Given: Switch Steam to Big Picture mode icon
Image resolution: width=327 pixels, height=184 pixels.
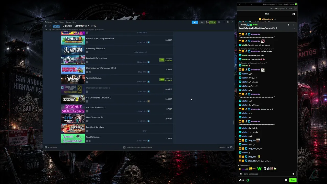Looking at the screenshot, I should [x=219, y=22].
